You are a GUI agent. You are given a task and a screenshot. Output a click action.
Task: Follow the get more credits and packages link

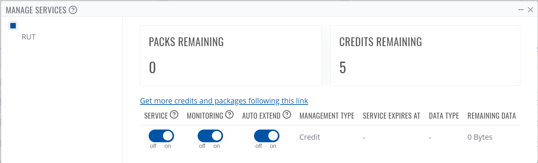(224, 101)
